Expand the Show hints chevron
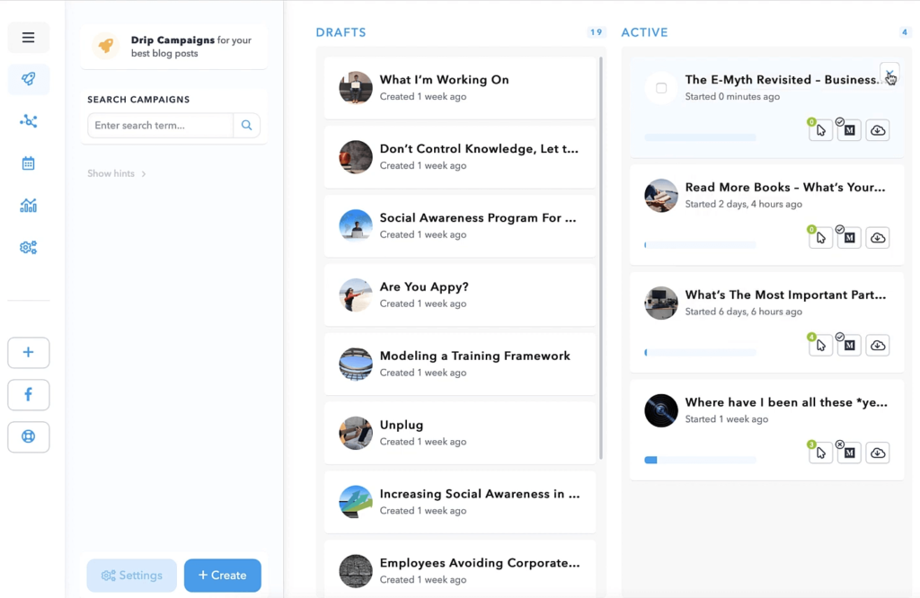This screenshot has height=598, width=920. pyautogui.click(x=144, y=174)
